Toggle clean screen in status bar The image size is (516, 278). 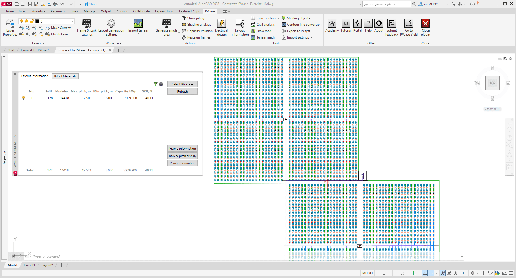[505, 273]
